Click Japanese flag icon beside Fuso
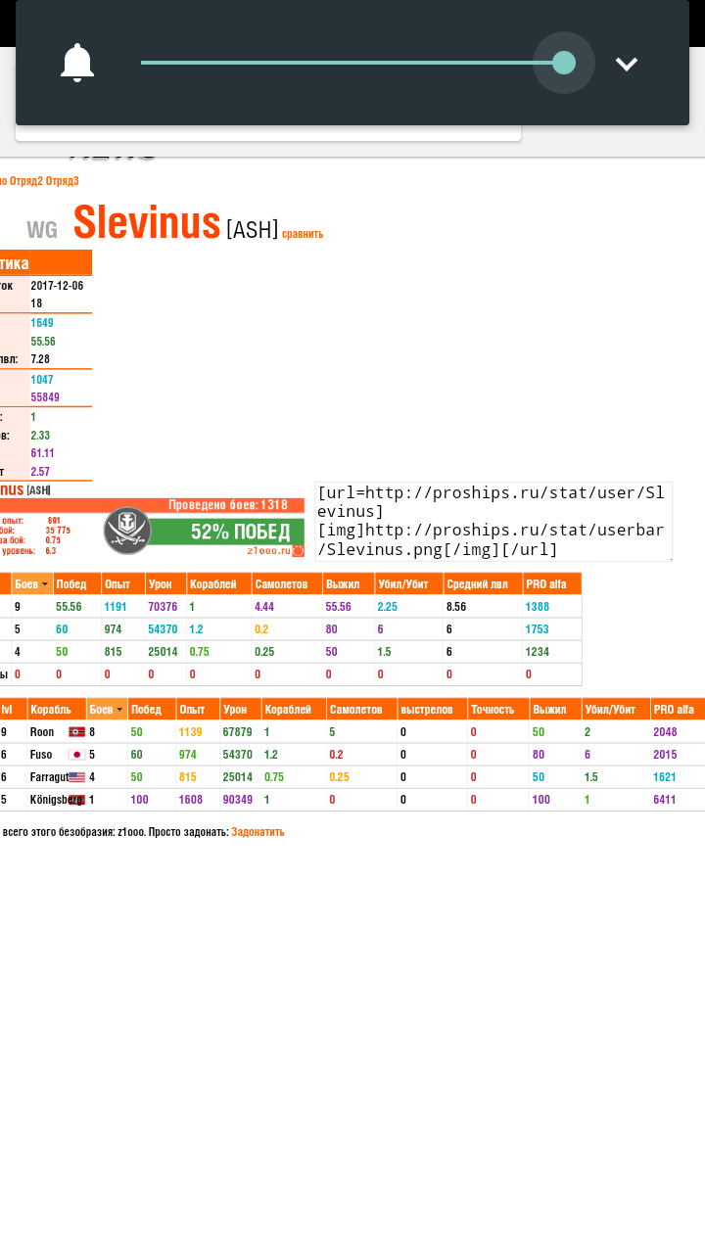Viewport: 705px width, 1253px height. (76, 755)
